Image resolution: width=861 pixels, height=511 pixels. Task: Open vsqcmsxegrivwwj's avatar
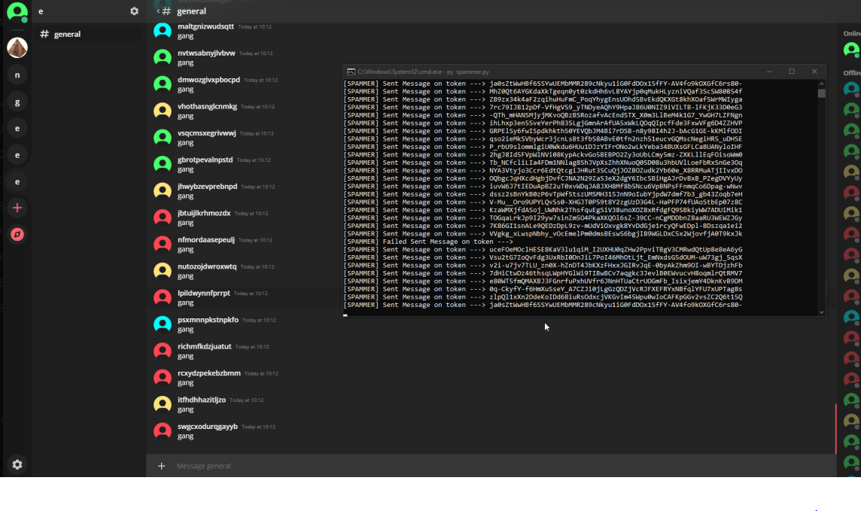coord(162,137)
